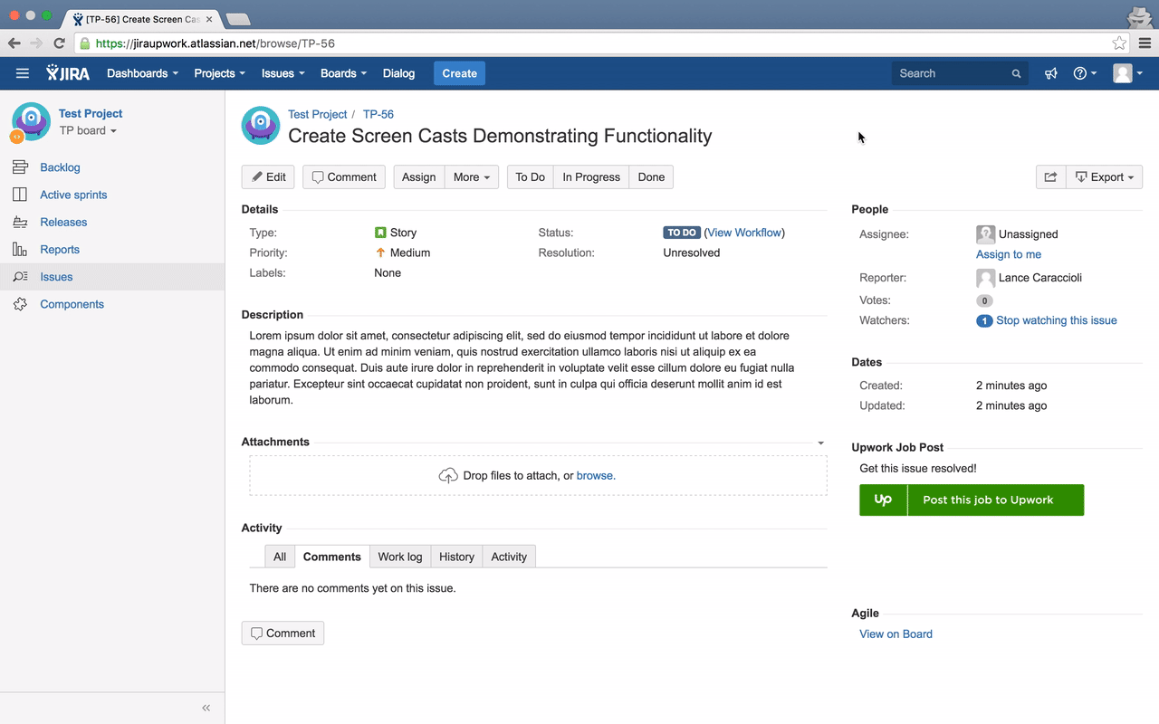
Task: Open the Export dropdown
Action: [1105, 177]
